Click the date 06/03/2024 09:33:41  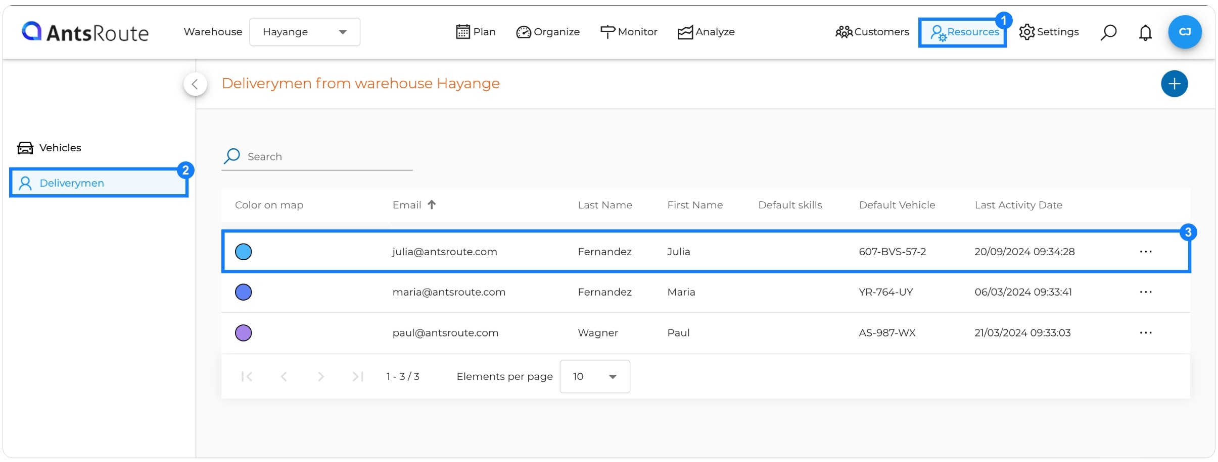point(1023,292)
